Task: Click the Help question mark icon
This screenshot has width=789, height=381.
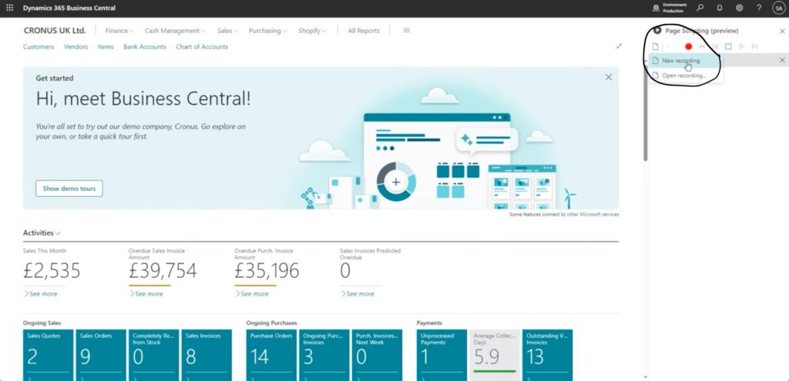Action: 758,8
